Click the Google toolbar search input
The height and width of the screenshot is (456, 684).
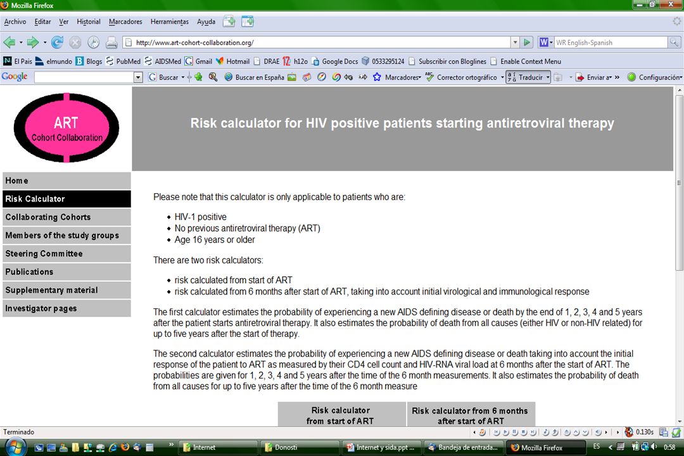(84, 77)
